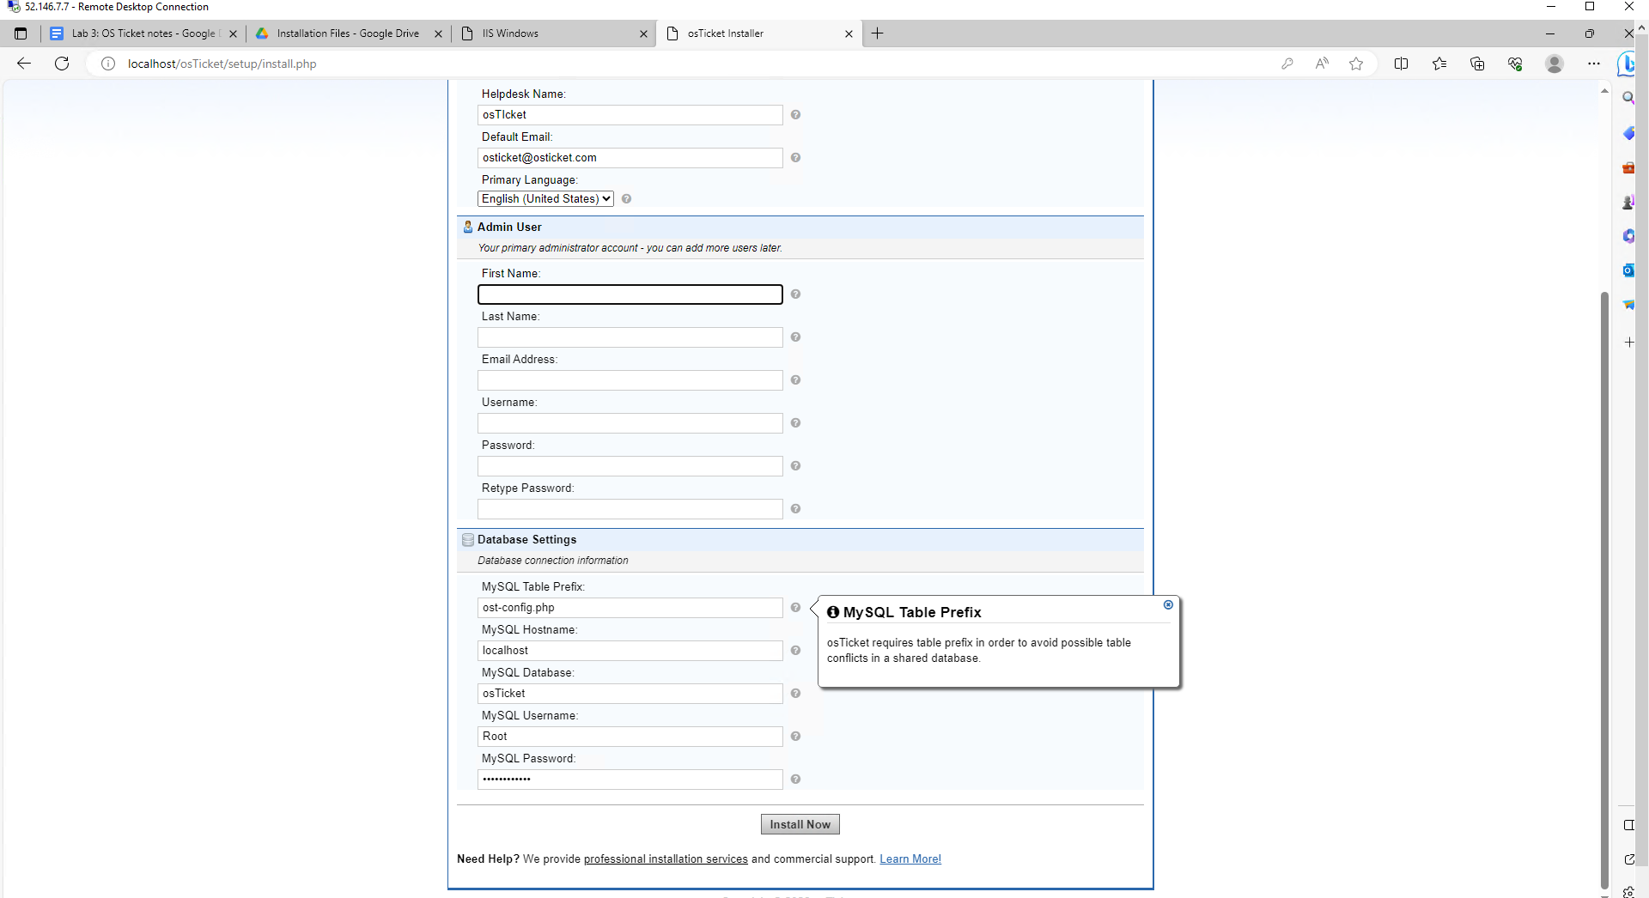
Task: Open browser Collections
Action: (x=1477, y=64)
